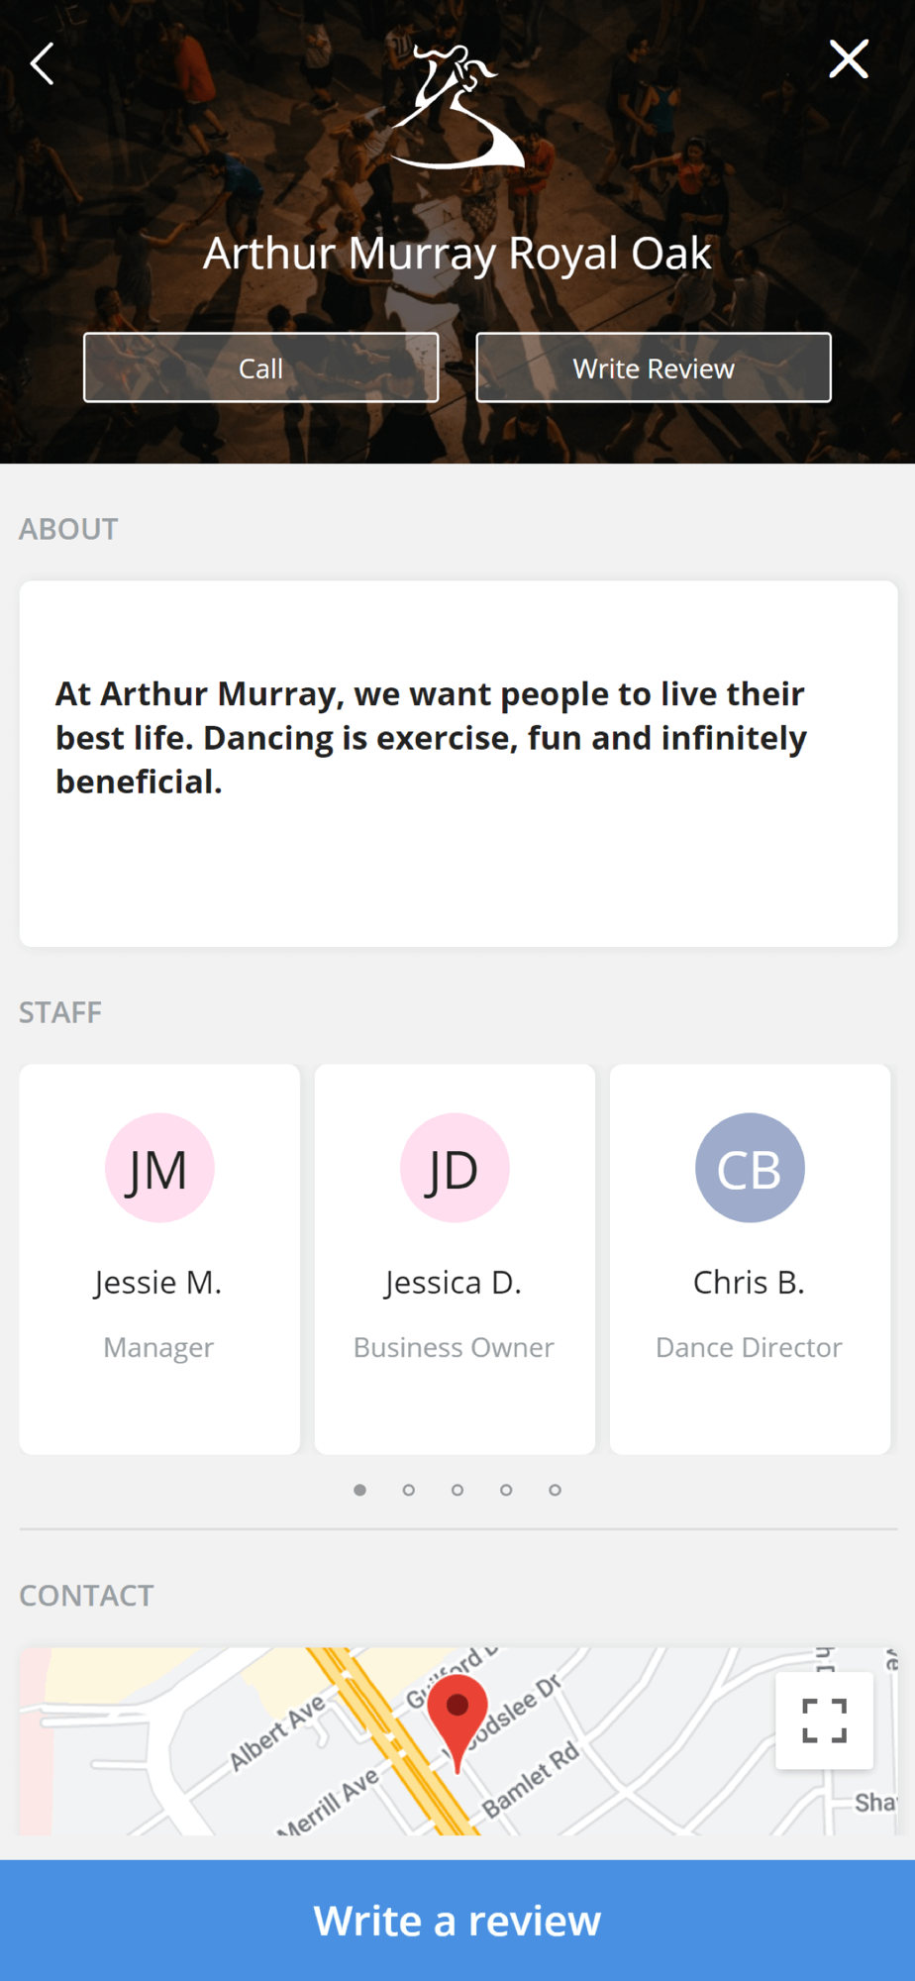Click the Arthur Murray Royal Oak title

pyautogui.click(x=457, y=254)
